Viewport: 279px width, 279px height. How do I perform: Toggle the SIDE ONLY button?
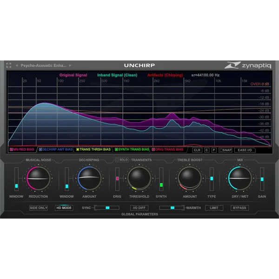[39, 208]
